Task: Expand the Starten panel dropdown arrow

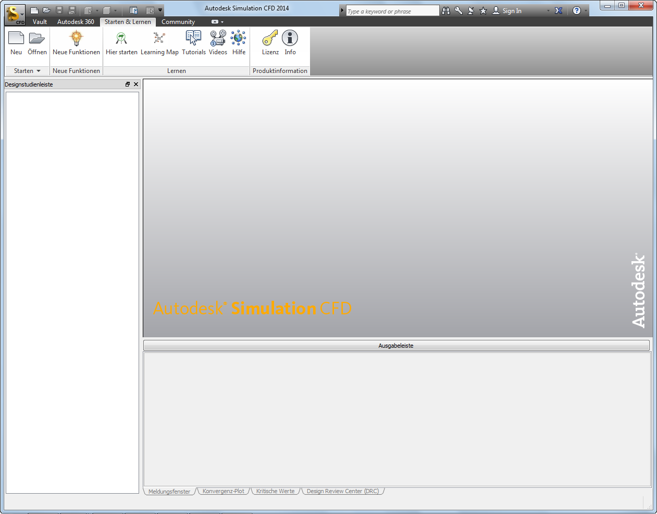Action: (39, 71)
